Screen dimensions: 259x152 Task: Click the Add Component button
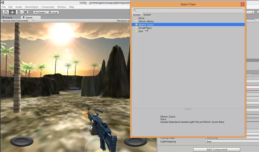pyautogui.click(x=217, y=150)
